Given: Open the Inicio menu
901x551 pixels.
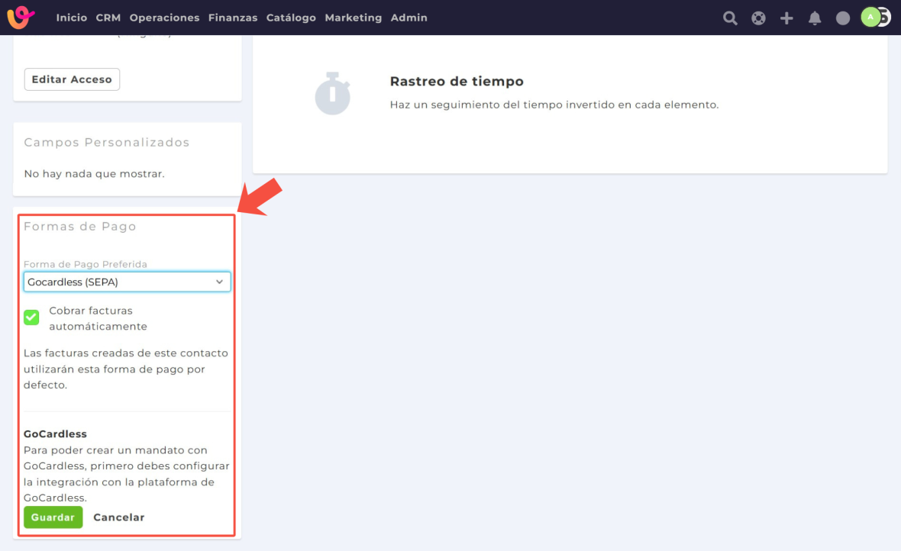Looking at the screenshot, I should [72, 18].
